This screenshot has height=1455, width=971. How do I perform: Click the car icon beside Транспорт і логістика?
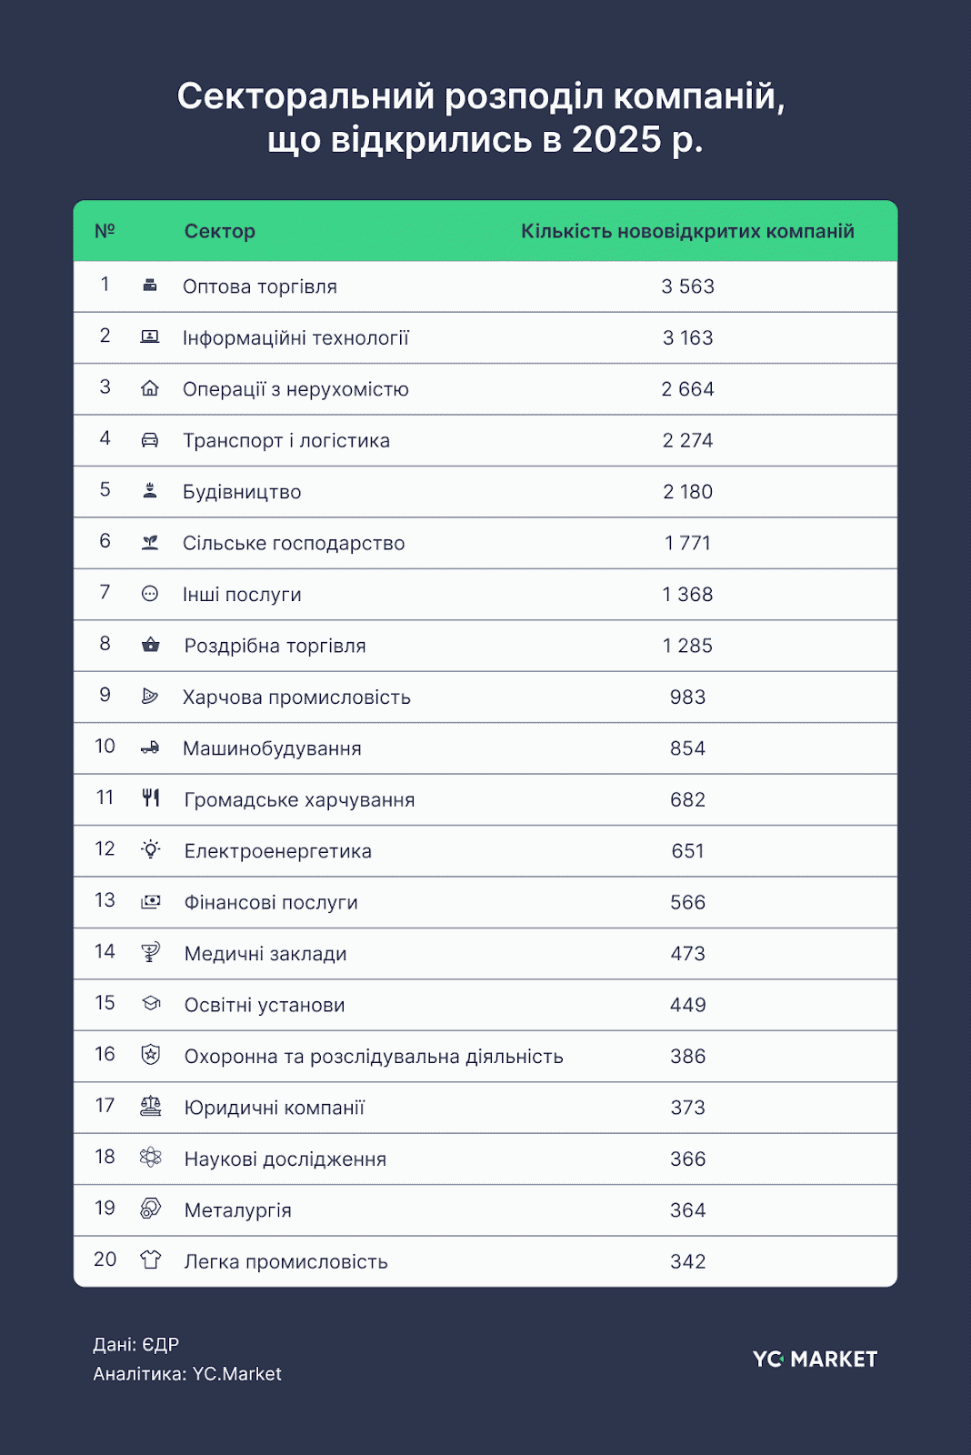(x=150, y=441)
